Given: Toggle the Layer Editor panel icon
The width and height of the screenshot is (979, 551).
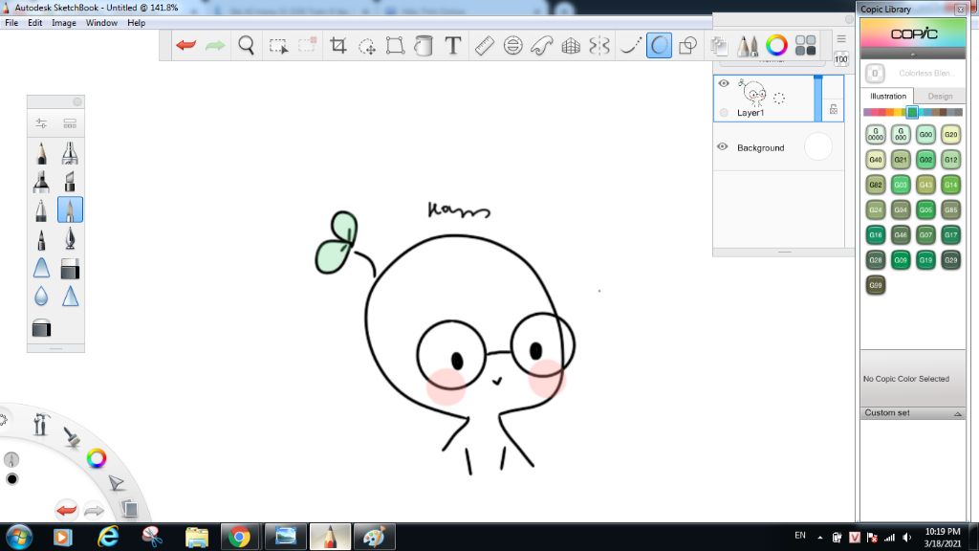Looking at the screenshot, I should point(719,46).
